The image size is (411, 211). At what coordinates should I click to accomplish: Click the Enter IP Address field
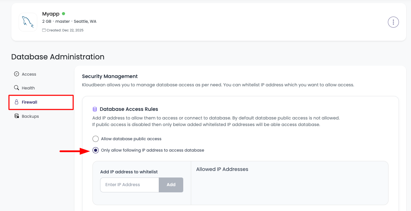(x=129, y=185)
